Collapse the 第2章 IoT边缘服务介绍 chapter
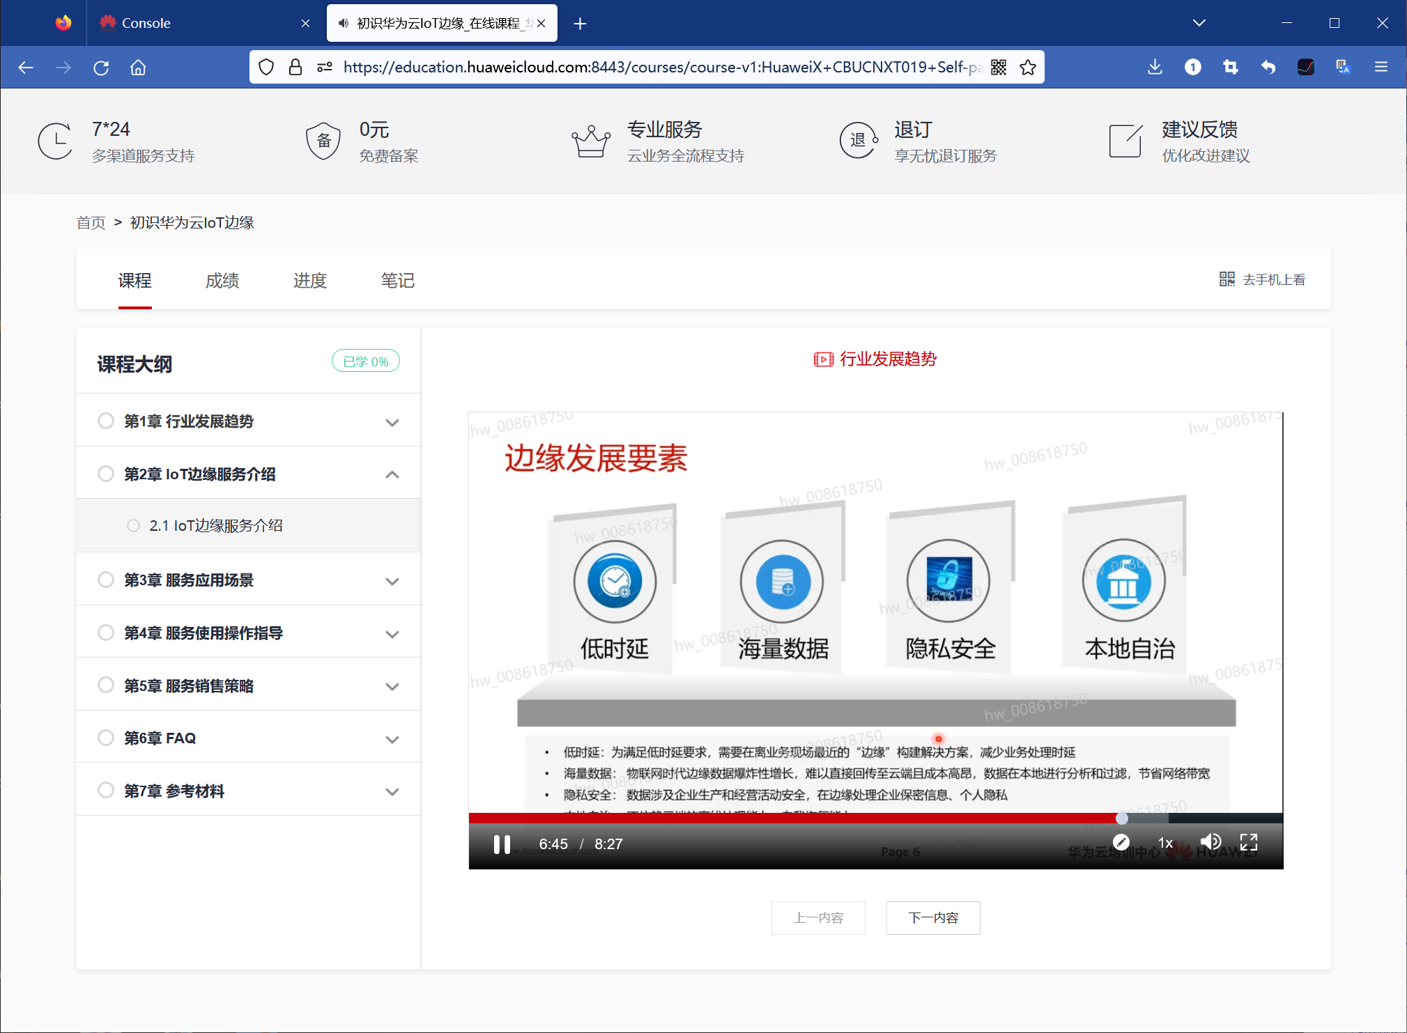The height and width of the screenshot is (1033, 1407). tap(392, 474)
